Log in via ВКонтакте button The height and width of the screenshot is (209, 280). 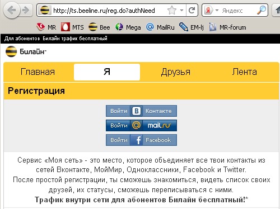pyautogui.click(x=141, y=111)
